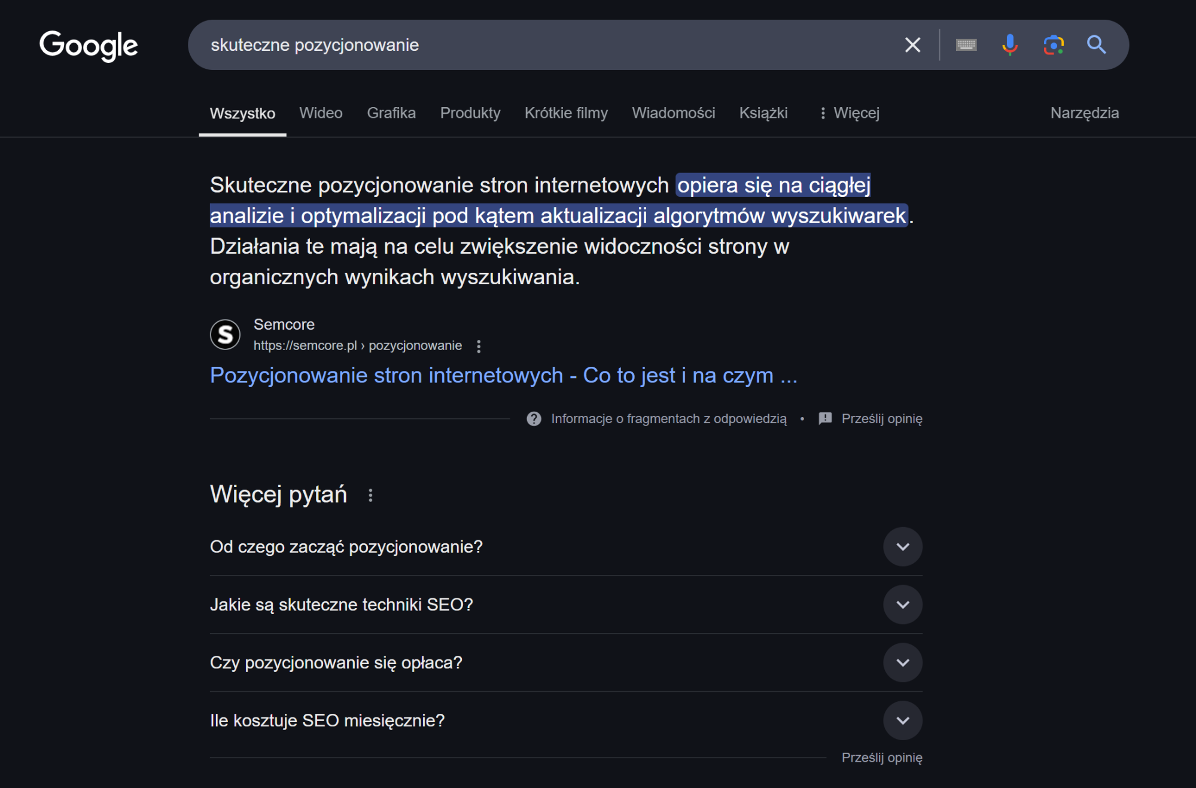Click the Google logo

pos(89,45)
